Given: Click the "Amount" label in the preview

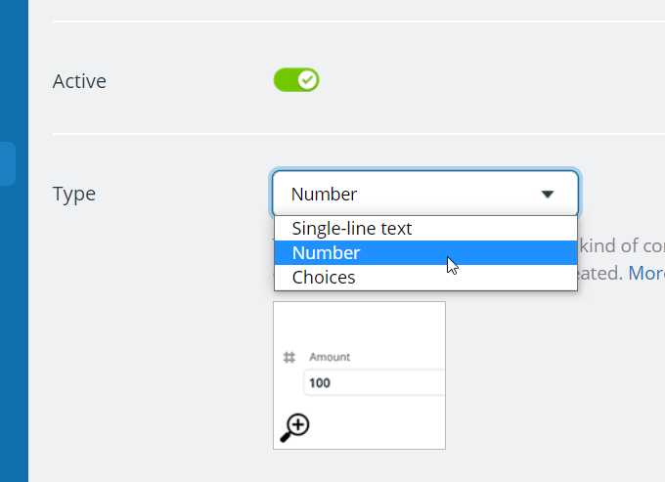Looking at the screenshot, I should pyautogui.click(x=330, y=358).
